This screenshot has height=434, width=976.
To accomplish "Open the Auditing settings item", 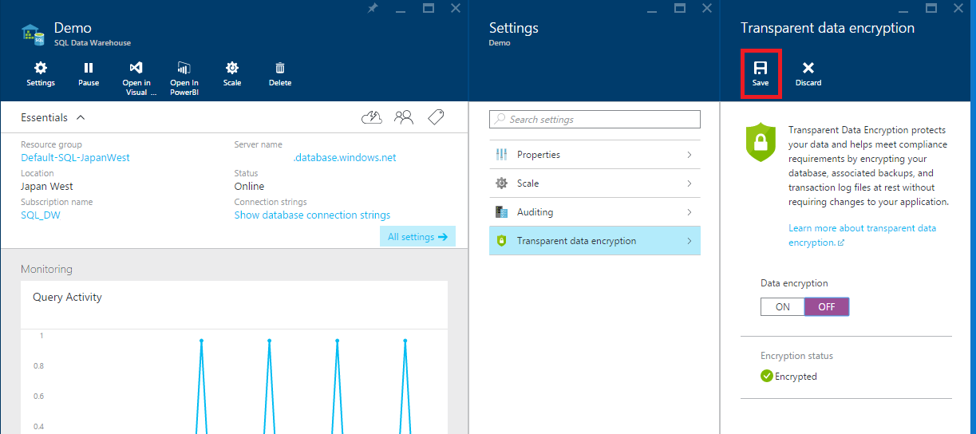I will [x=595, y=212].
